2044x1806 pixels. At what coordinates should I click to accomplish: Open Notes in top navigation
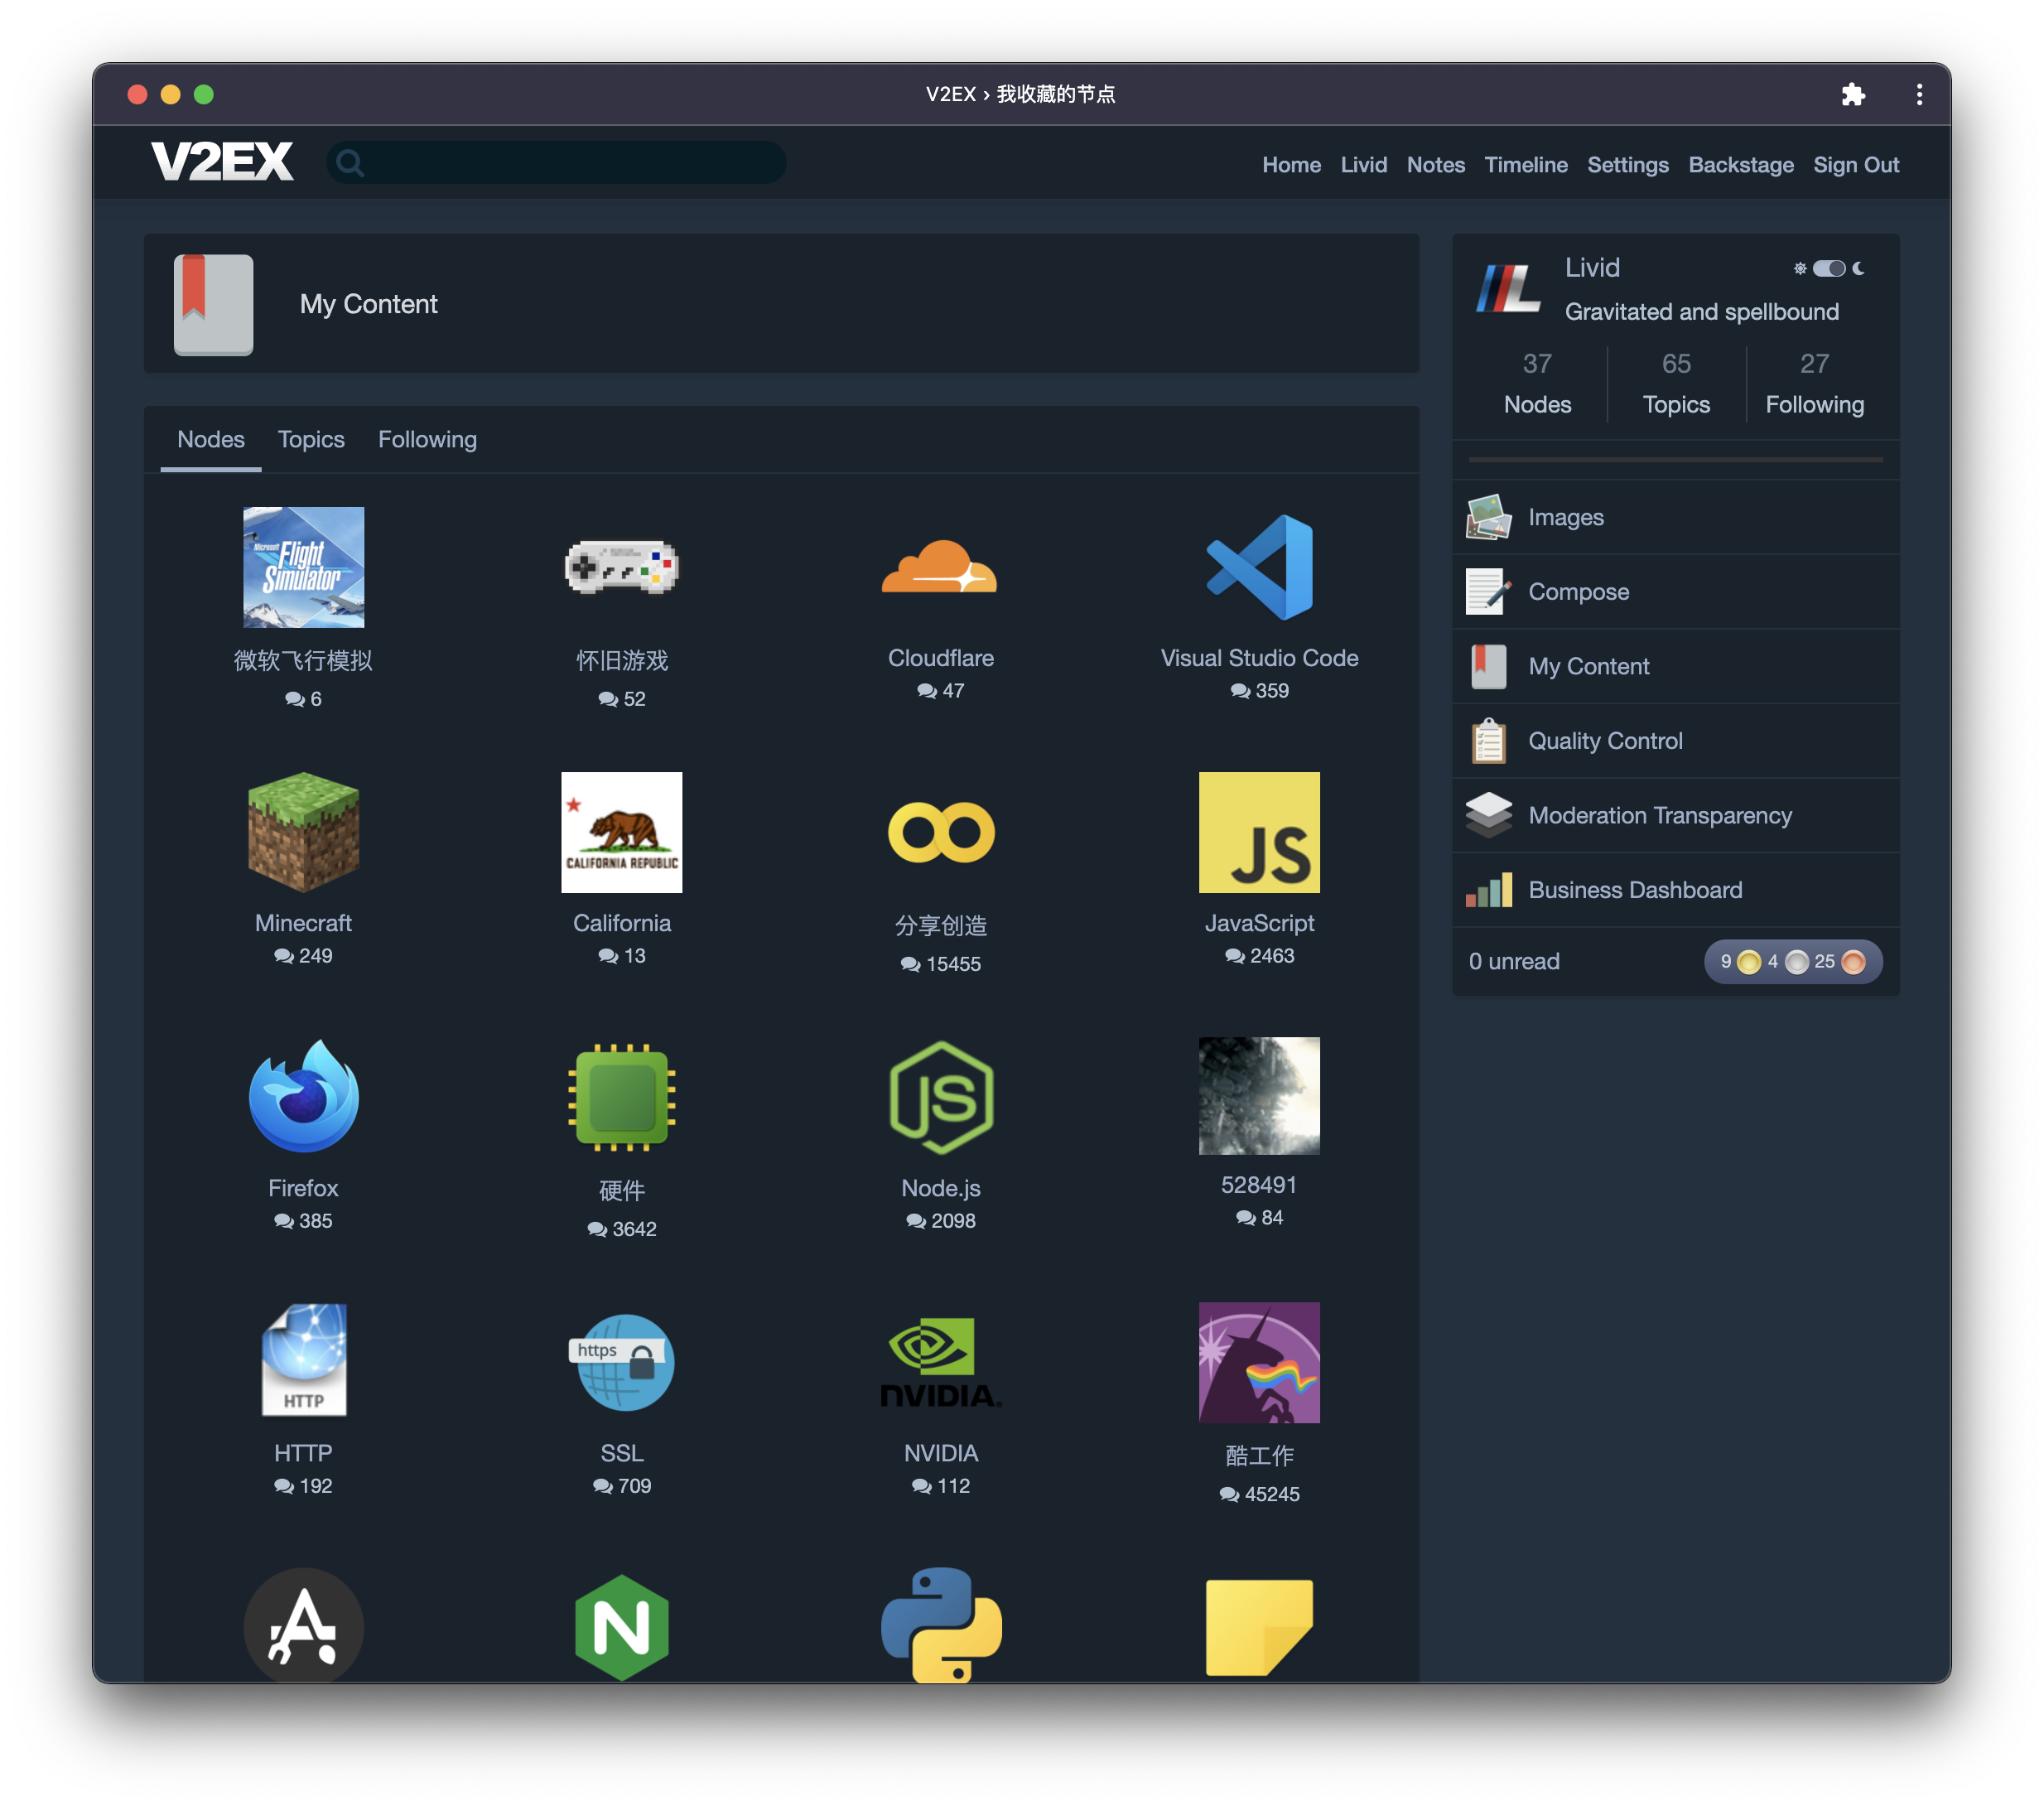coord(1435,165)
